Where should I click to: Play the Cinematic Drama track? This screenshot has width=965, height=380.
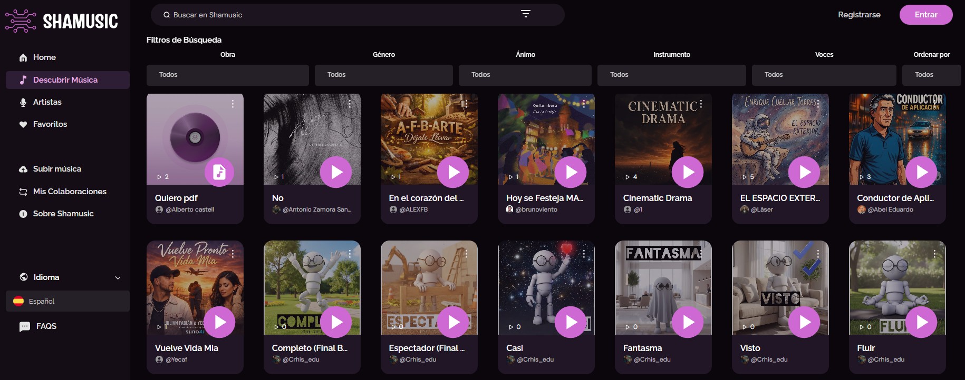688,172
